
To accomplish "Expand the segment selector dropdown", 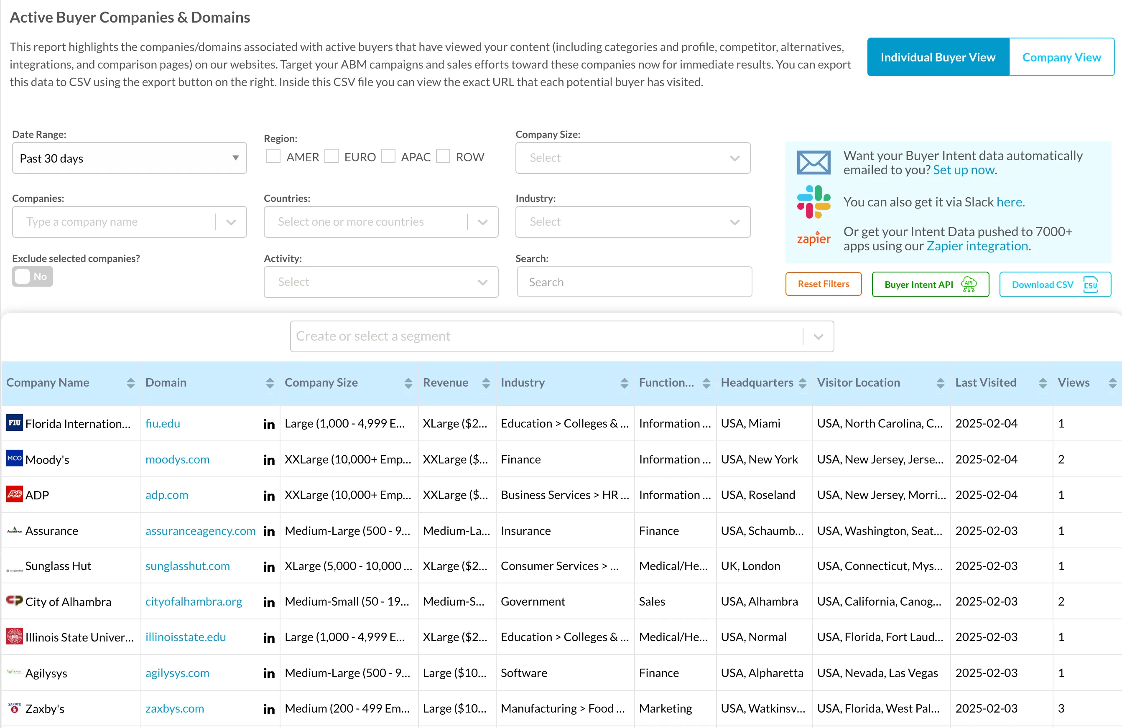I will 819,336.
